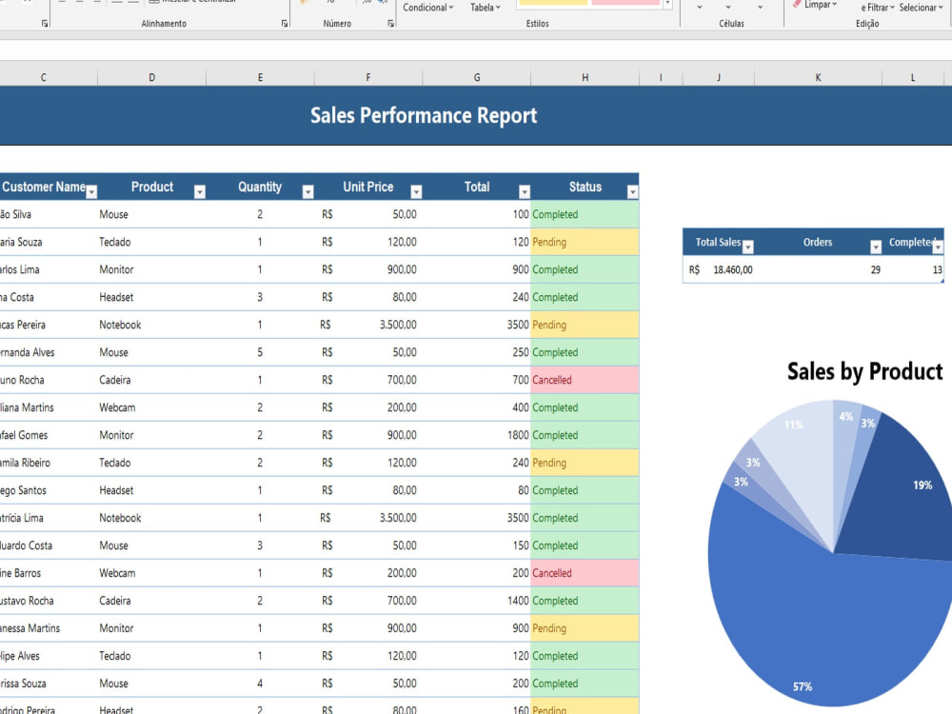Select column C header
This screenshot has height=714, width=952.
tap(43, 77)
